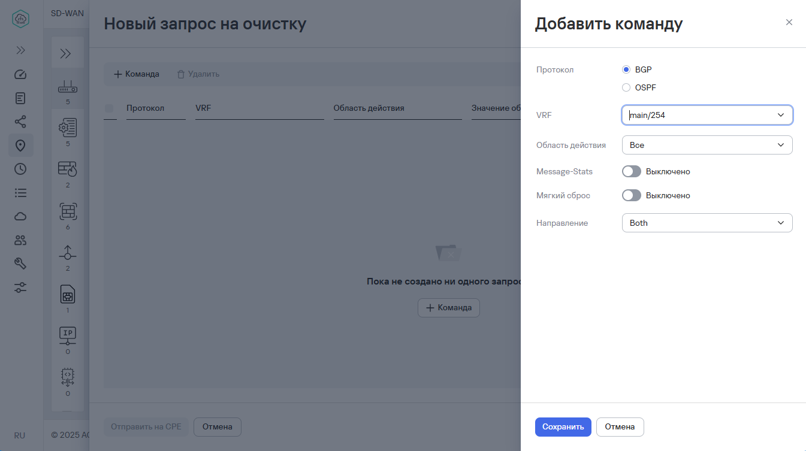
Task: Open the dashboard gauge icon
Action: click(x=21, y=74)
